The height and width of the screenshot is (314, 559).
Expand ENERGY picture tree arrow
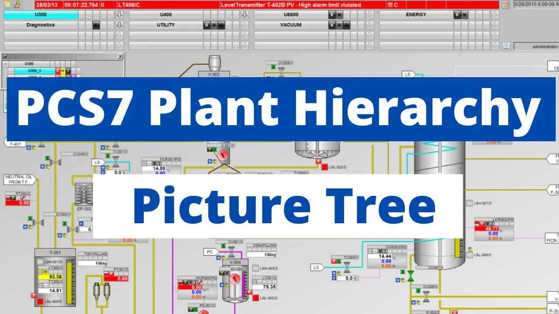pyautogui.click(x=495, y=15)
